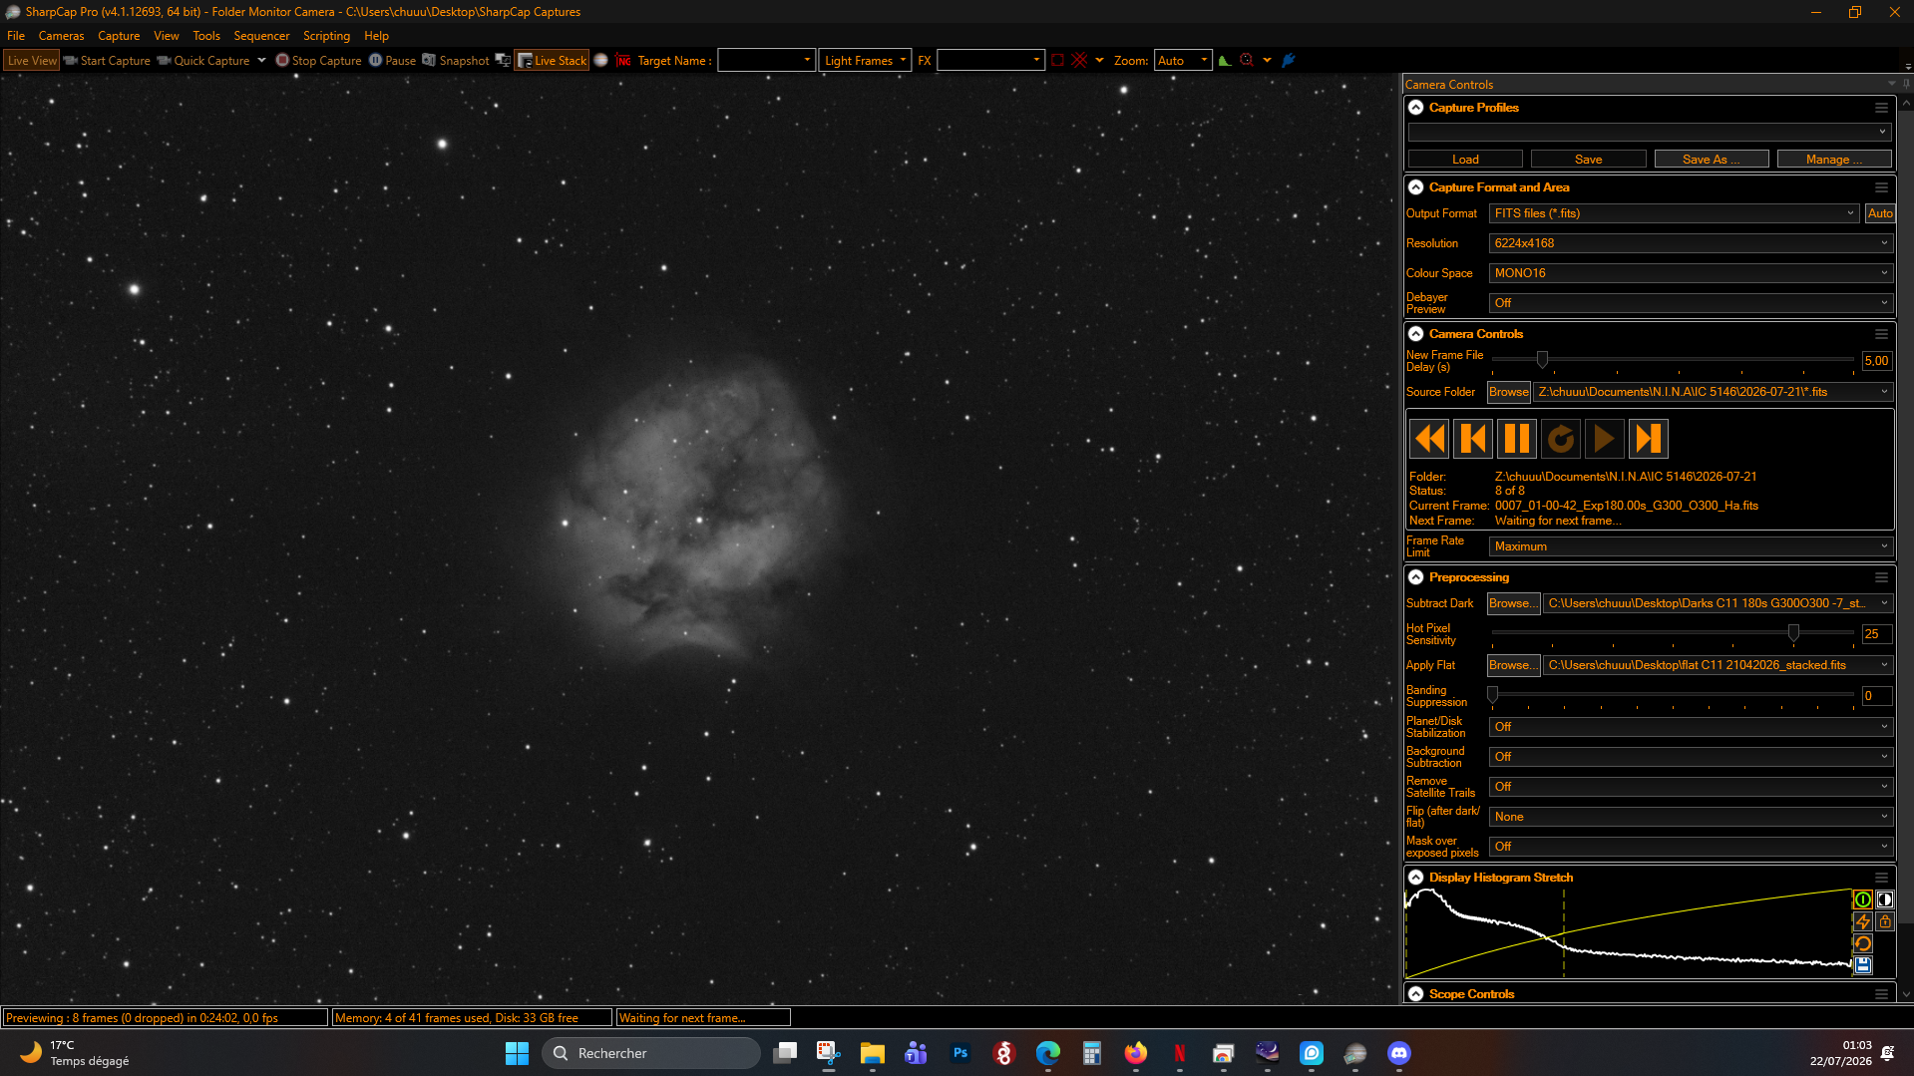Click Start Capture in the toolbar
Screen dimensions: 1914x1076
[x=107, y=61]
